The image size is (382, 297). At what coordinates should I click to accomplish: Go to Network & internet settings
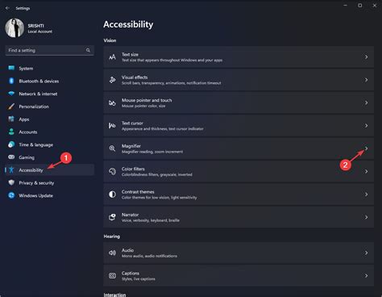(x=38, y=94)
